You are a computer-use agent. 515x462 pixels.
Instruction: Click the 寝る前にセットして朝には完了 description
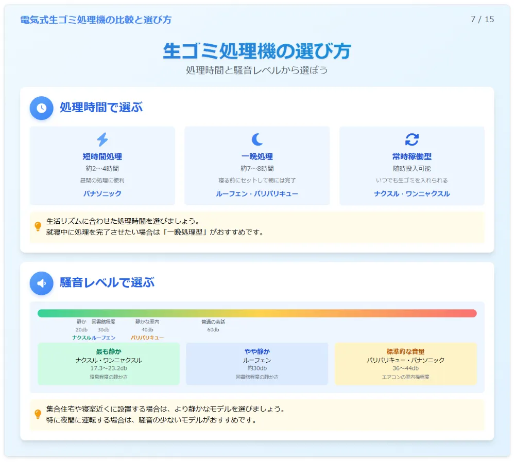click(x=257, y=181)
